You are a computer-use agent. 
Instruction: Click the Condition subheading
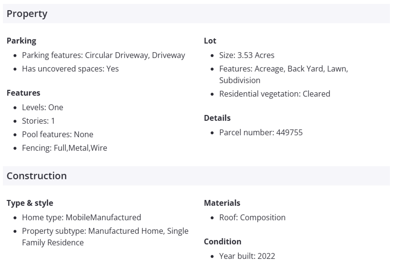(x=222, y=241)
